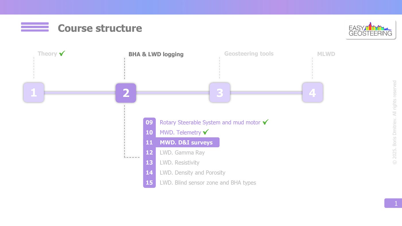Click the three purple lines menu icon

(x=35, y=27)
